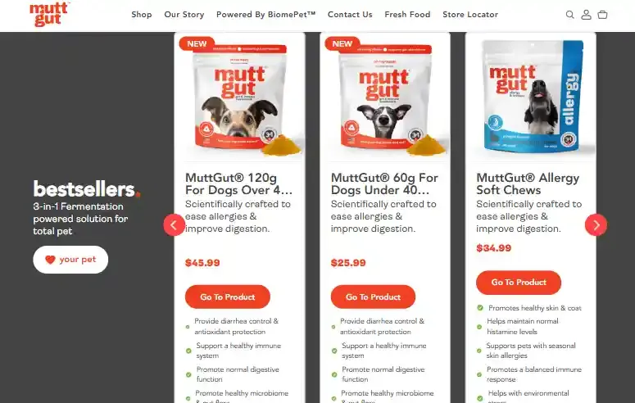Go to Our Story page

coord(184,15)
